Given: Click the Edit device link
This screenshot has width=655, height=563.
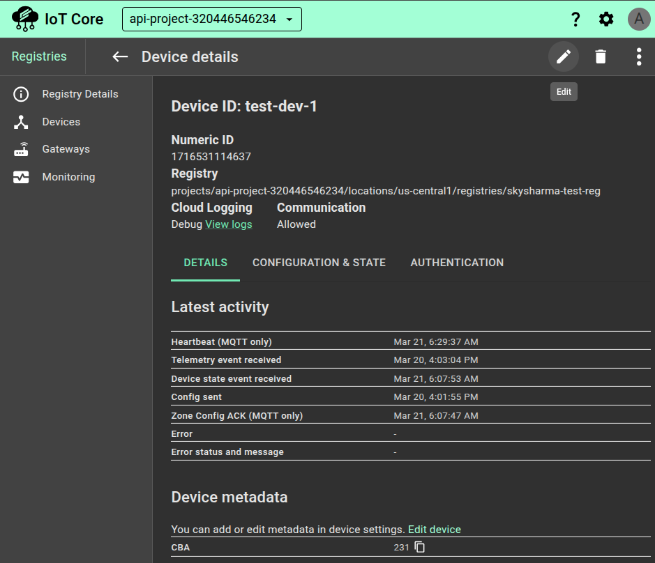Looking at the screenshot, I should (435, 529).
